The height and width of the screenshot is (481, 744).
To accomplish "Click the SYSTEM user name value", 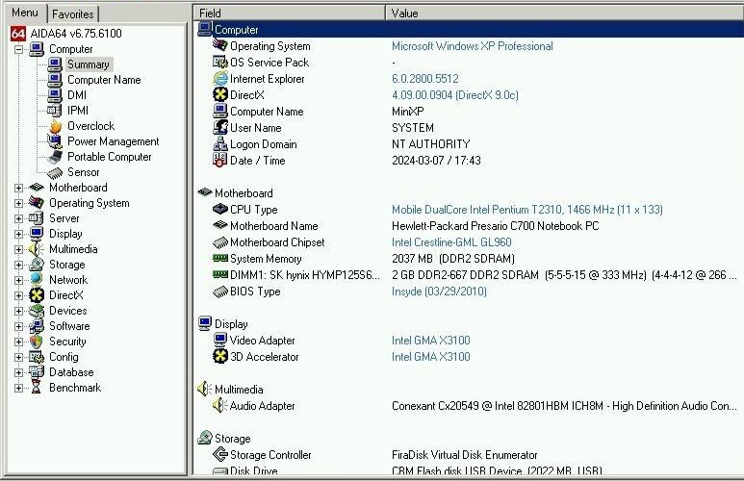I will (413, 128).
